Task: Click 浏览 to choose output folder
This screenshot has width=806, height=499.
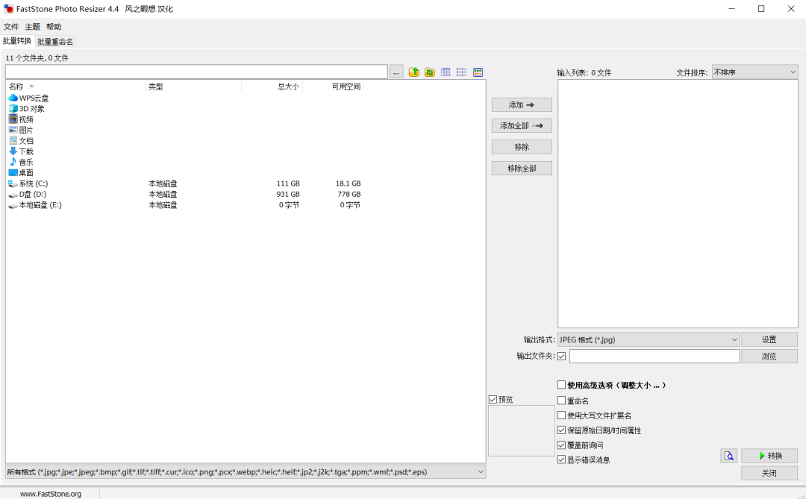Action: click(769, 356)
